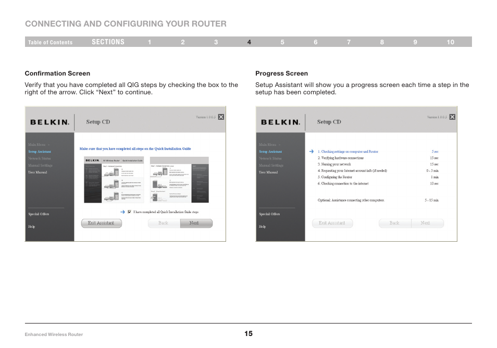Click page number 15 in footer

pyautogui.click(x=249, y=333)
